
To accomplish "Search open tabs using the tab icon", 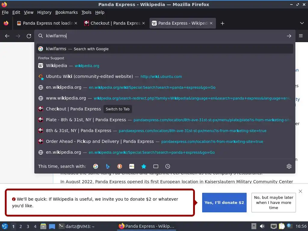I will [x=156, y=166].
